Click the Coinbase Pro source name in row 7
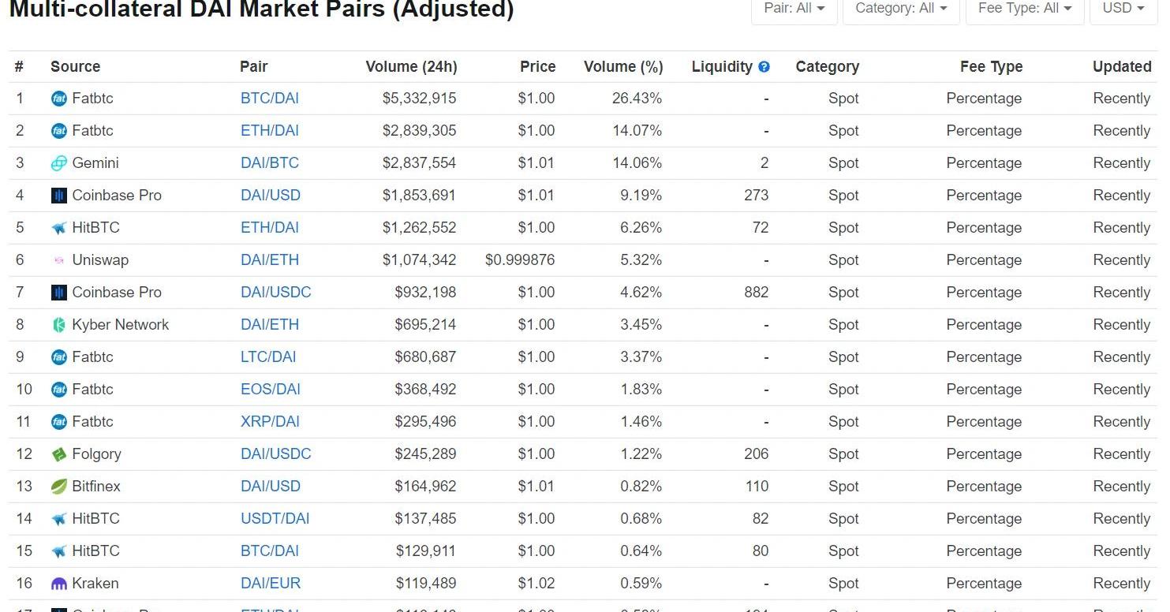Image resolution: width=1170 pixels, height=612 pixels. click(117, 293)
